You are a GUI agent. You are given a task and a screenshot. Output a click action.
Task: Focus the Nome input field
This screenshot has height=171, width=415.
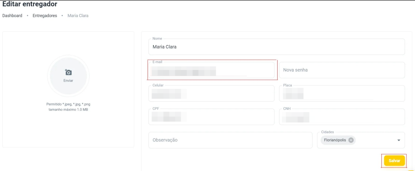tap(276, 47)
